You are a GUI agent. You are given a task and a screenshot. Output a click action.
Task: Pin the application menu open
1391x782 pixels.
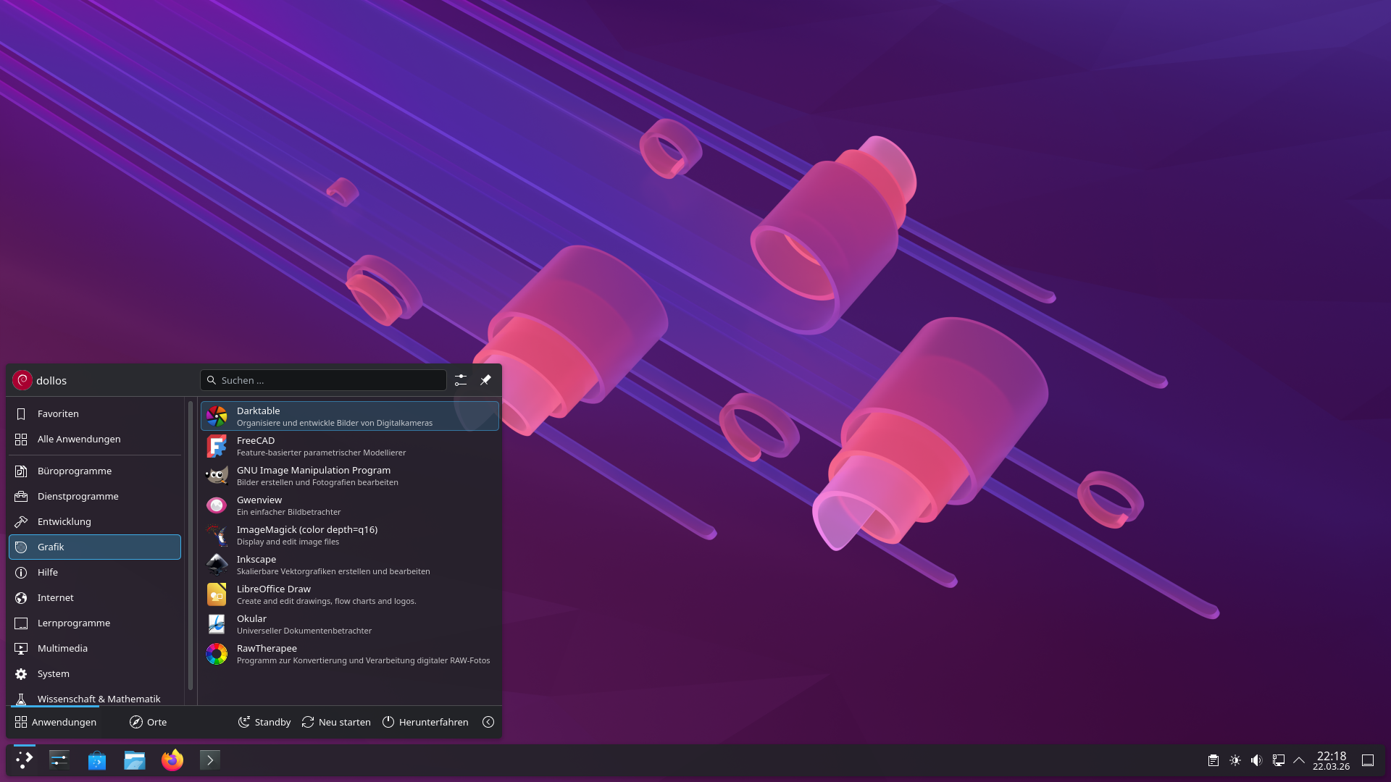[x=485, y=380]
